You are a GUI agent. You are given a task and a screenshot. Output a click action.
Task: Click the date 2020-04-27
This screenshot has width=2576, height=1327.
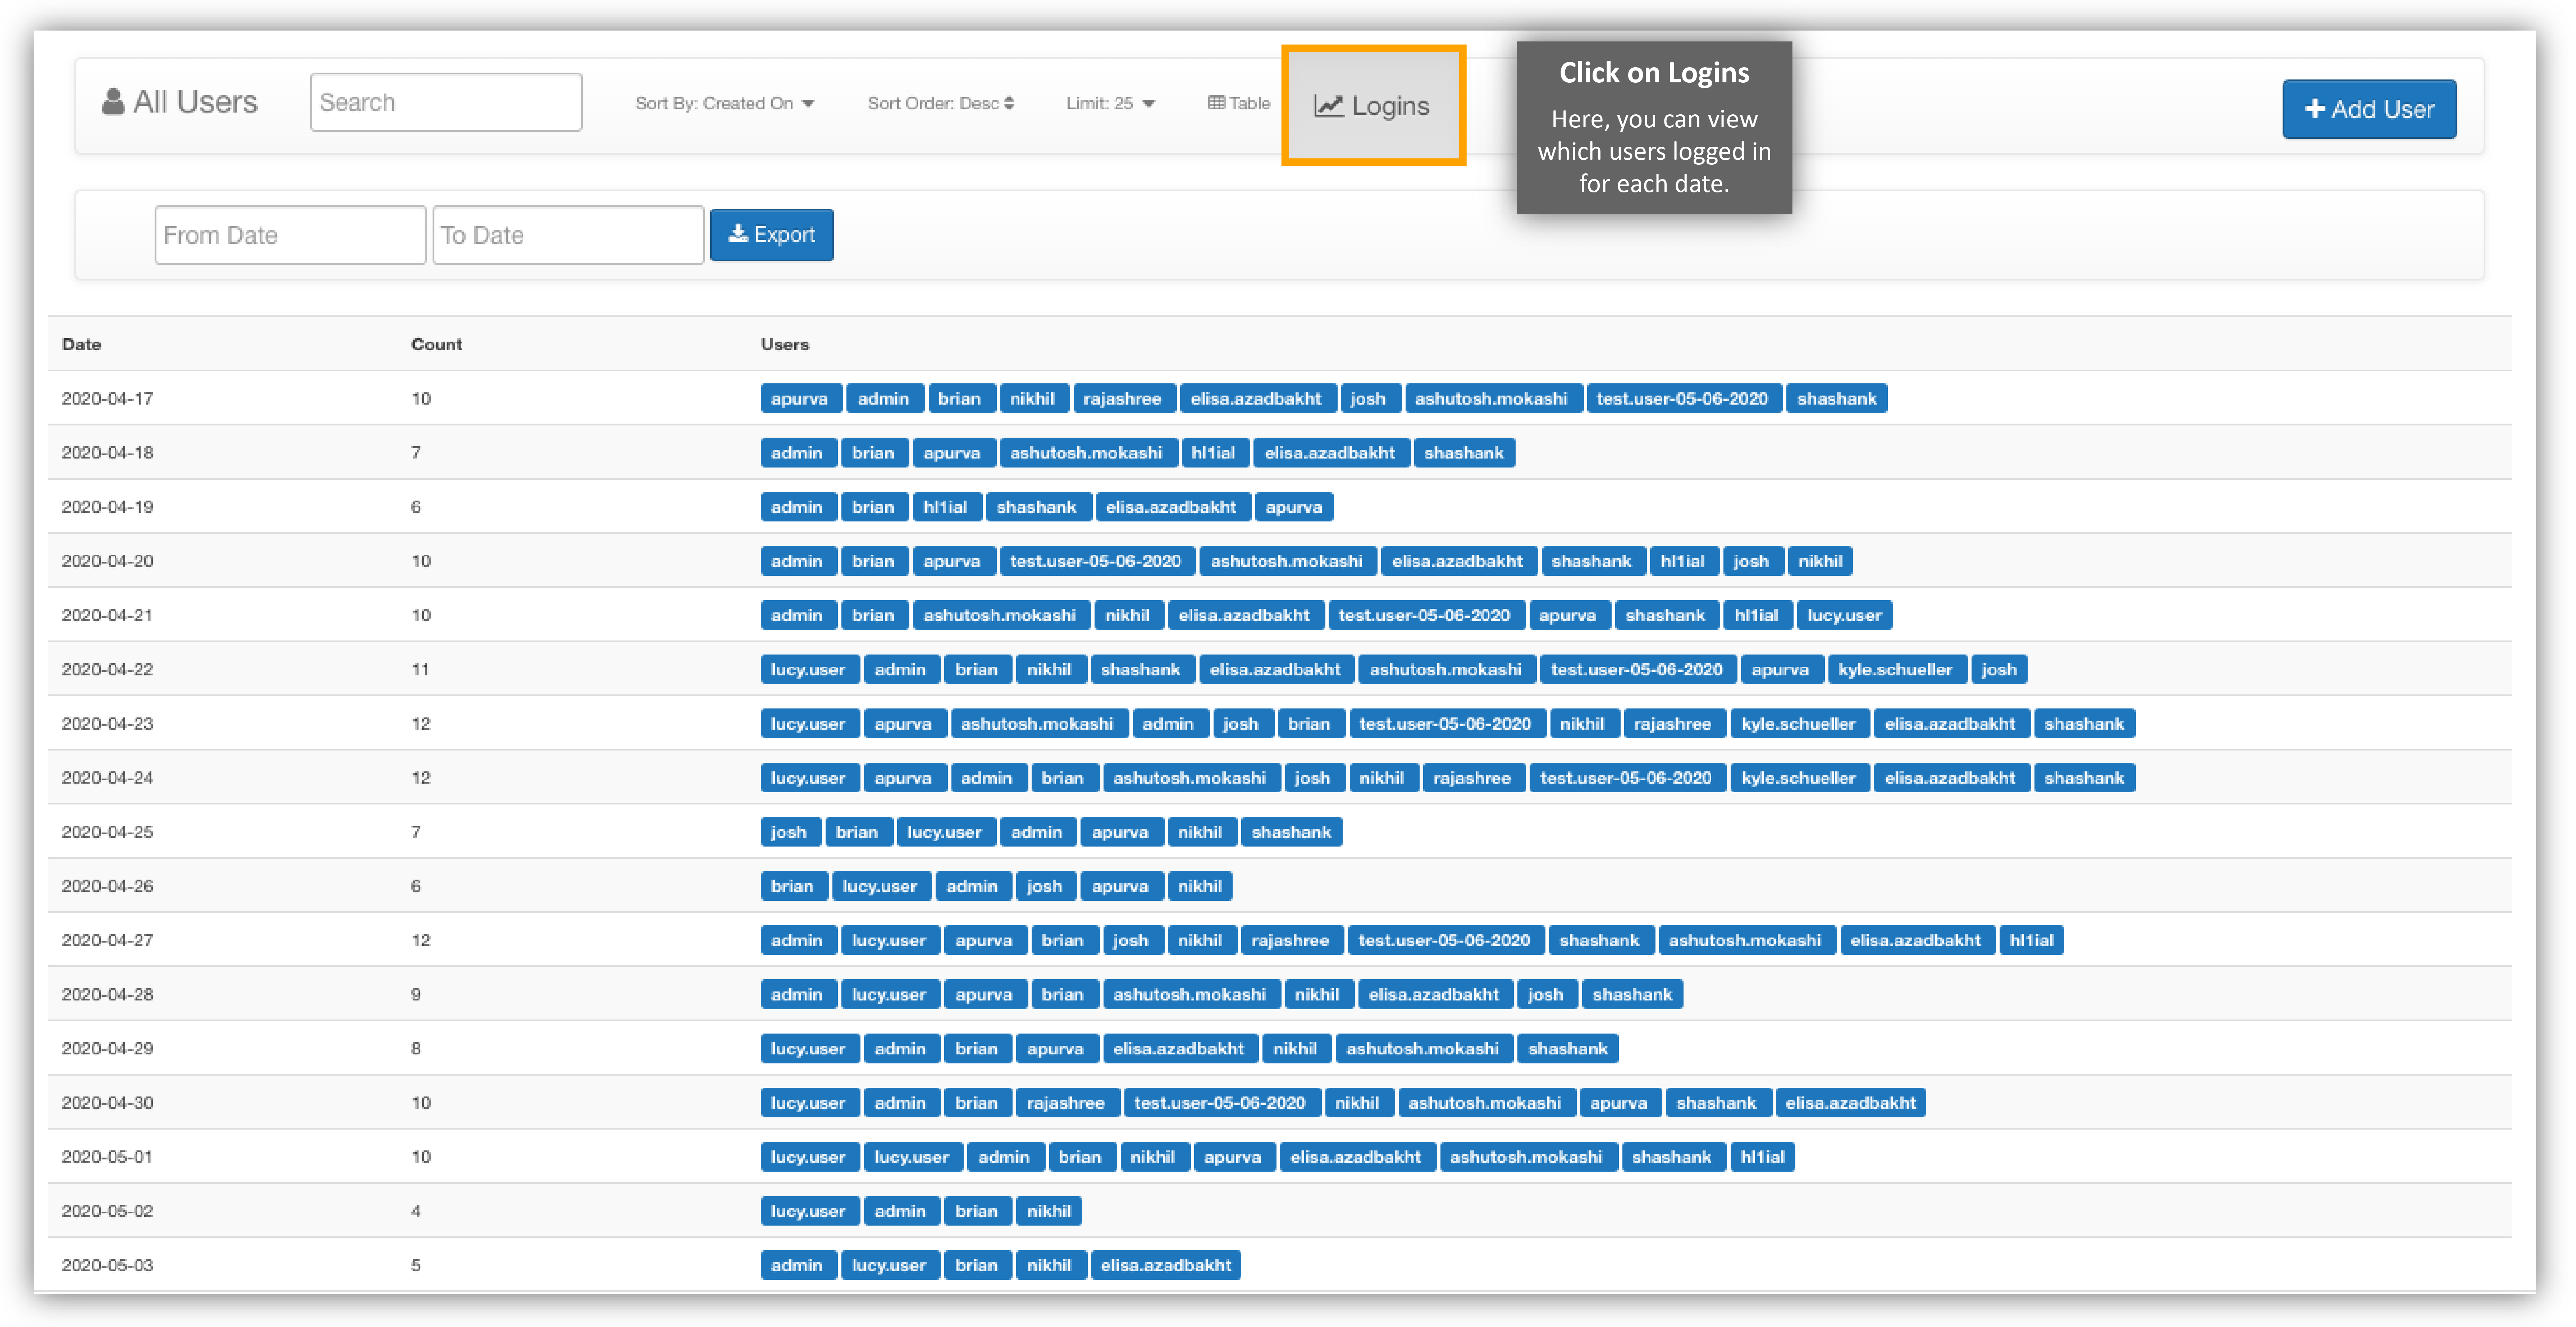(107, 940)
